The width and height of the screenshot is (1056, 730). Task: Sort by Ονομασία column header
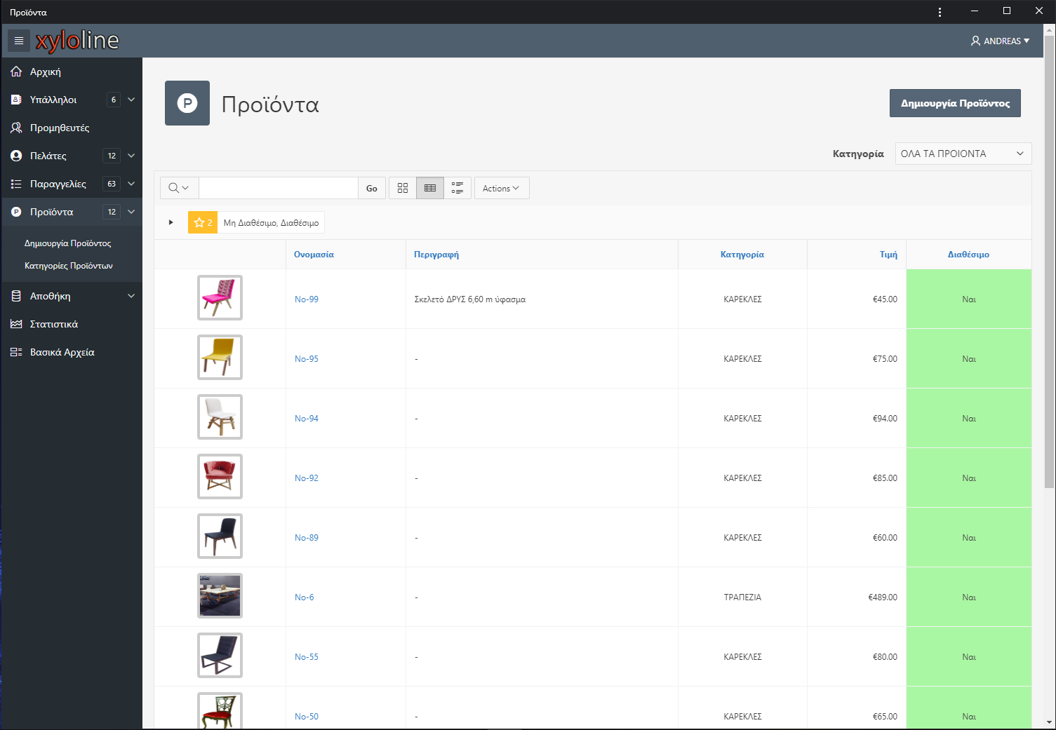(314, 255)
